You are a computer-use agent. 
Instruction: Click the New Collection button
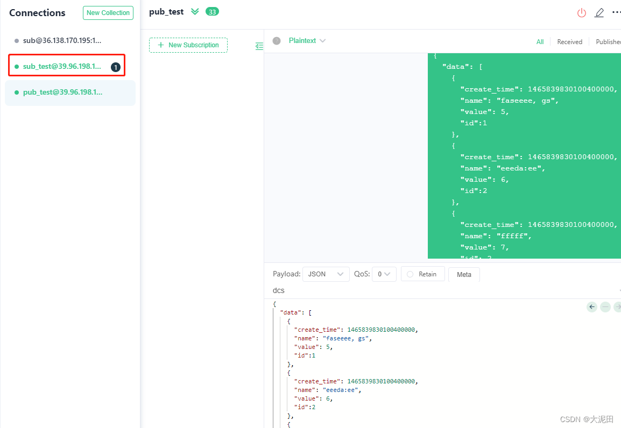[x=108, y=13]
